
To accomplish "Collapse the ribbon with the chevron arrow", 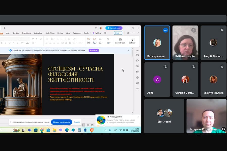I will pyautogui.click(x=138, y=33).
